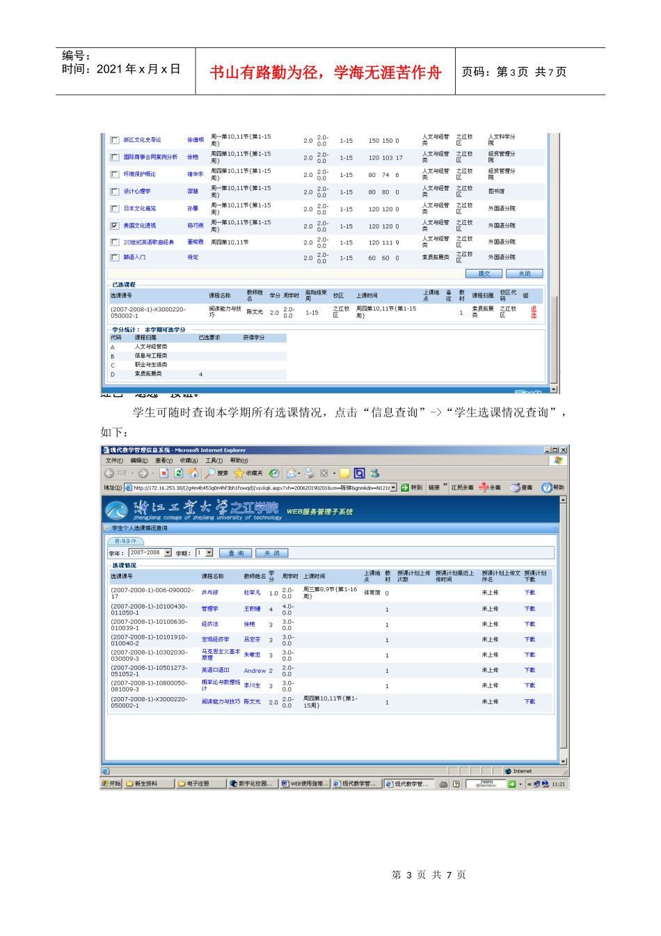661x936 pixels.
Task: Check the 国际商事合同案例分析 checkbox
Action: pos(115,157)
